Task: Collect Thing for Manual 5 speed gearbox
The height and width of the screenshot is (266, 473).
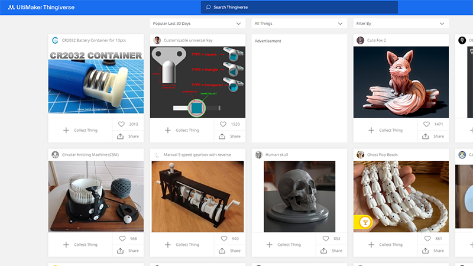Action: (x=182, y=245)
